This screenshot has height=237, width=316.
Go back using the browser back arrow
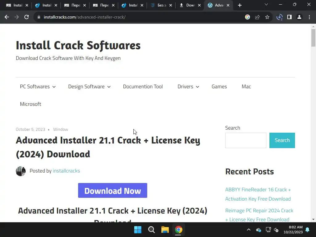click(x=7, y=17)
